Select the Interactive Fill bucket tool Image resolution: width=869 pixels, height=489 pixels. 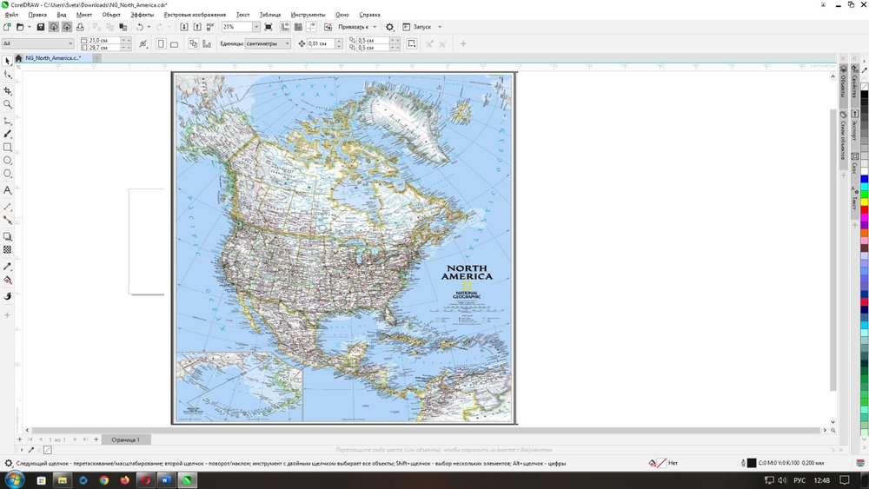pos(7,281)
